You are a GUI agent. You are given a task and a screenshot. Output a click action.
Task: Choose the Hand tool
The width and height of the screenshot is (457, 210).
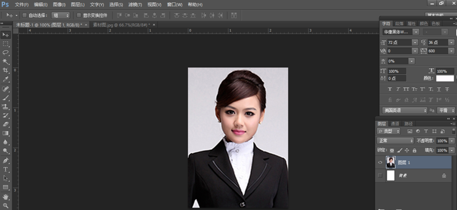(5, 197)
